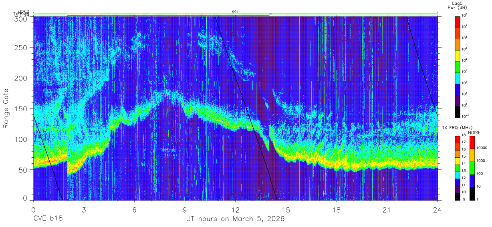The image size is (492, 227).
Task: Click the '14' TX FRQ scale label
Action: coord(464,163)
